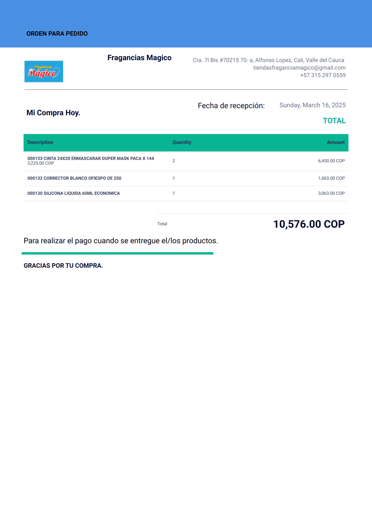Click the tiendasfraganciamagico@gmail.com email address
This screenshot has height=526, width=372.
[299, 68]
